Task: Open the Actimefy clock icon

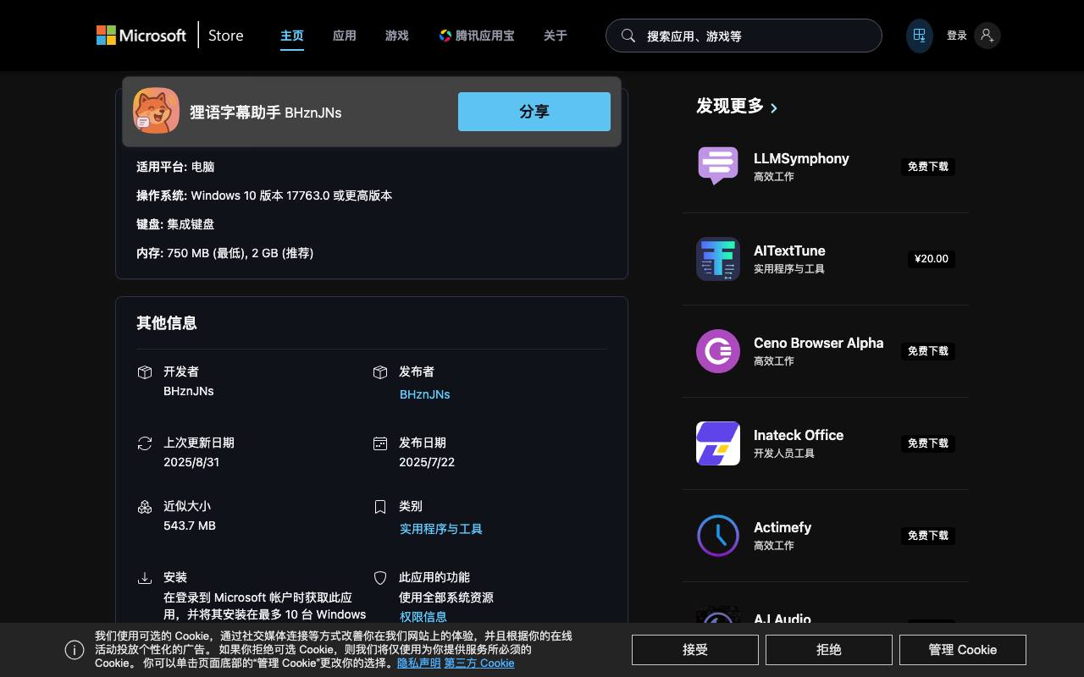Action: [718, 535]
